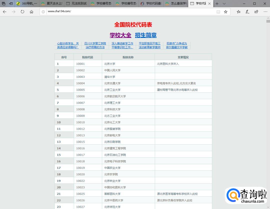Switch to the 怎么查询学 tab

[x=176, y=3]
